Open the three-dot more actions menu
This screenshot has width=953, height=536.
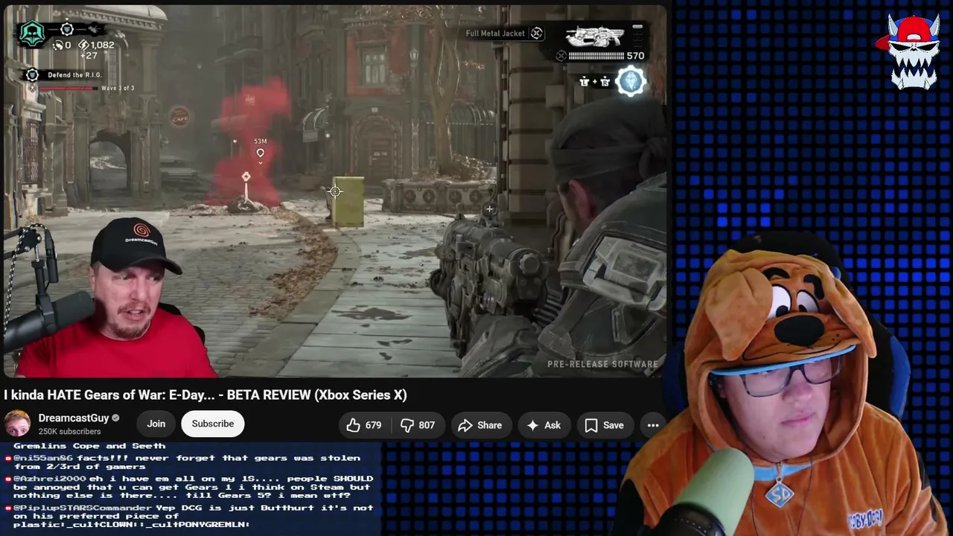[653, 425]
